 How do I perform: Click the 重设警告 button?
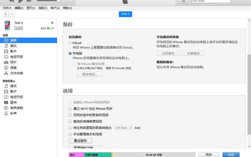[80, 141]
